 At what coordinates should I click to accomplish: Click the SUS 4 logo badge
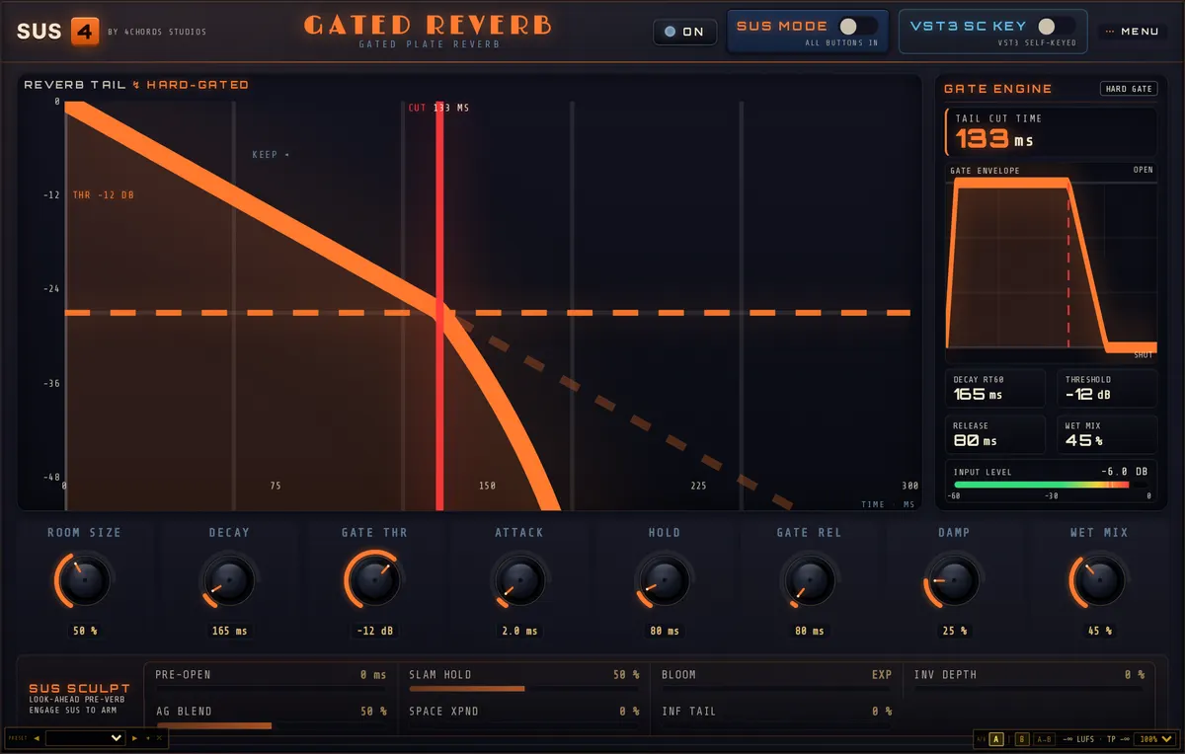tap(85, 32)
